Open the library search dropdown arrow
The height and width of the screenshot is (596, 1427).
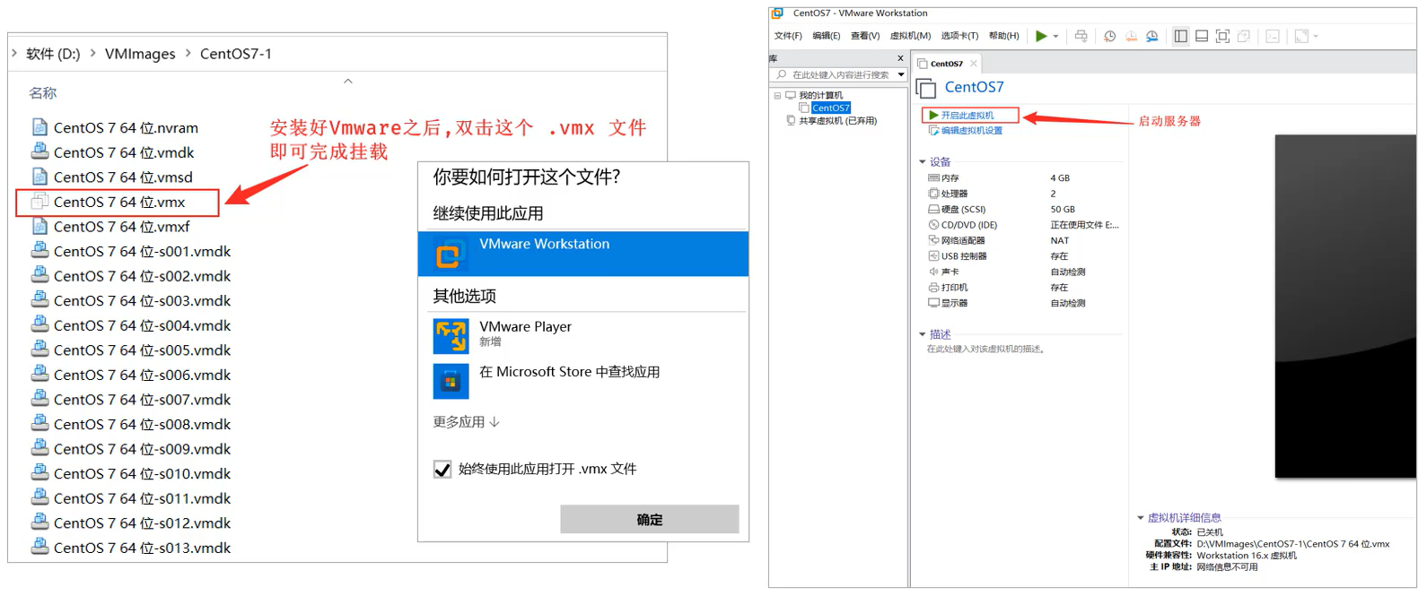coord(900,74)
